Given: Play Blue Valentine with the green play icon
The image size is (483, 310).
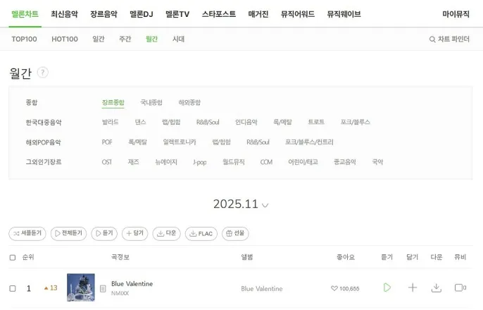Looking at the screenshot, I should [x=387, y=288].
